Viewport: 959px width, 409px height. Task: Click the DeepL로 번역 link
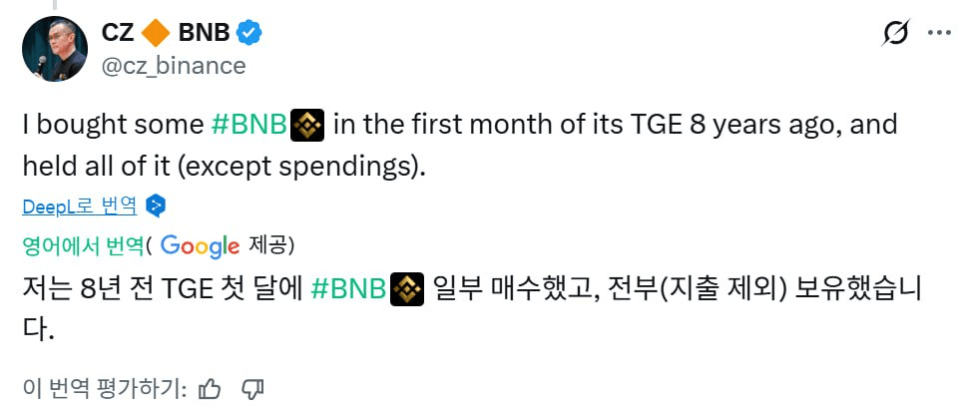pos(80,206)
